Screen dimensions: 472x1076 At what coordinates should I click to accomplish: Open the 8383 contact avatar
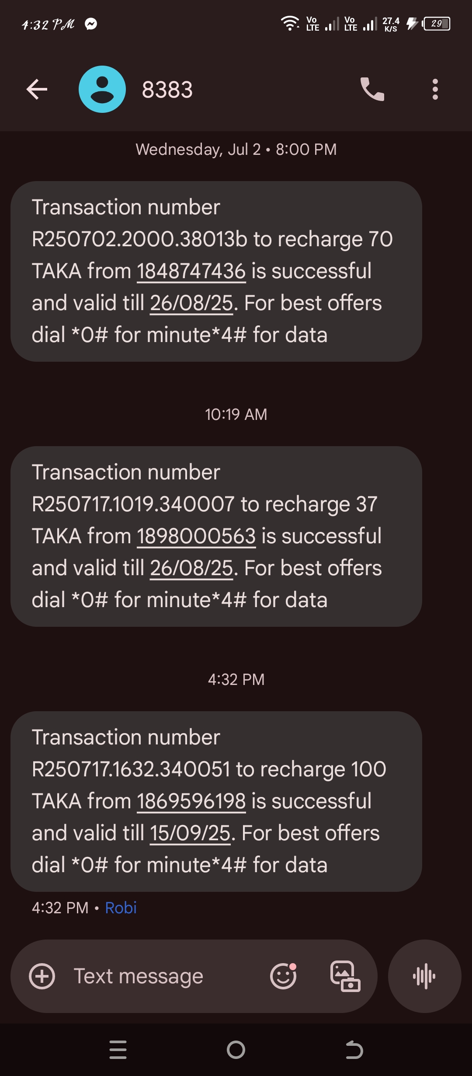pyautogui.click(x=102, y=90)
